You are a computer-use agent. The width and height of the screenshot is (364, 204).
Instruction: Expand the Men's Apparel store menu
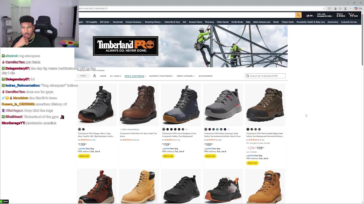coord(186,76)
